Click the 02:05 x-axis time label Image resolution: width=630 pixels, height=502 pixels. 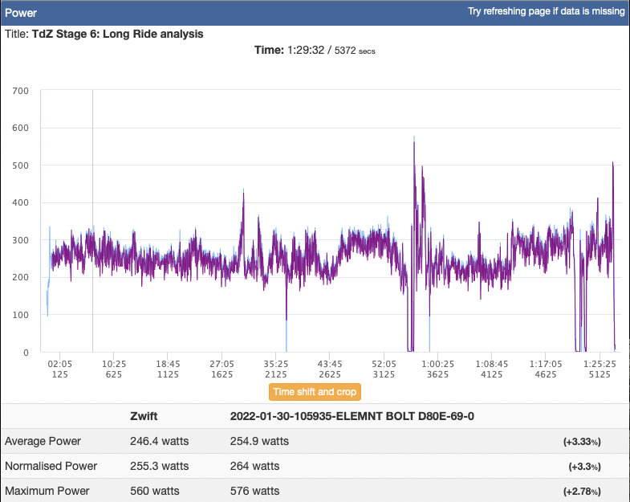(59, 364)
